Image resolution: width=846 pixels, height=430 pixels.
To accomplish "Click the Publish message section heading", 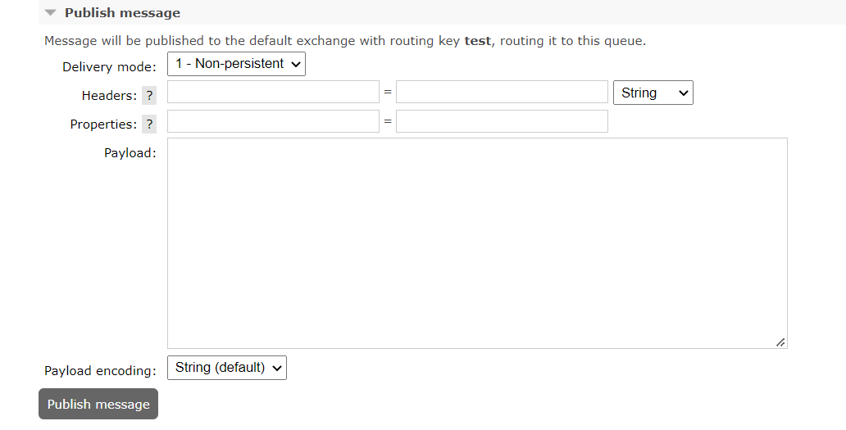I will tap(122, 13).
